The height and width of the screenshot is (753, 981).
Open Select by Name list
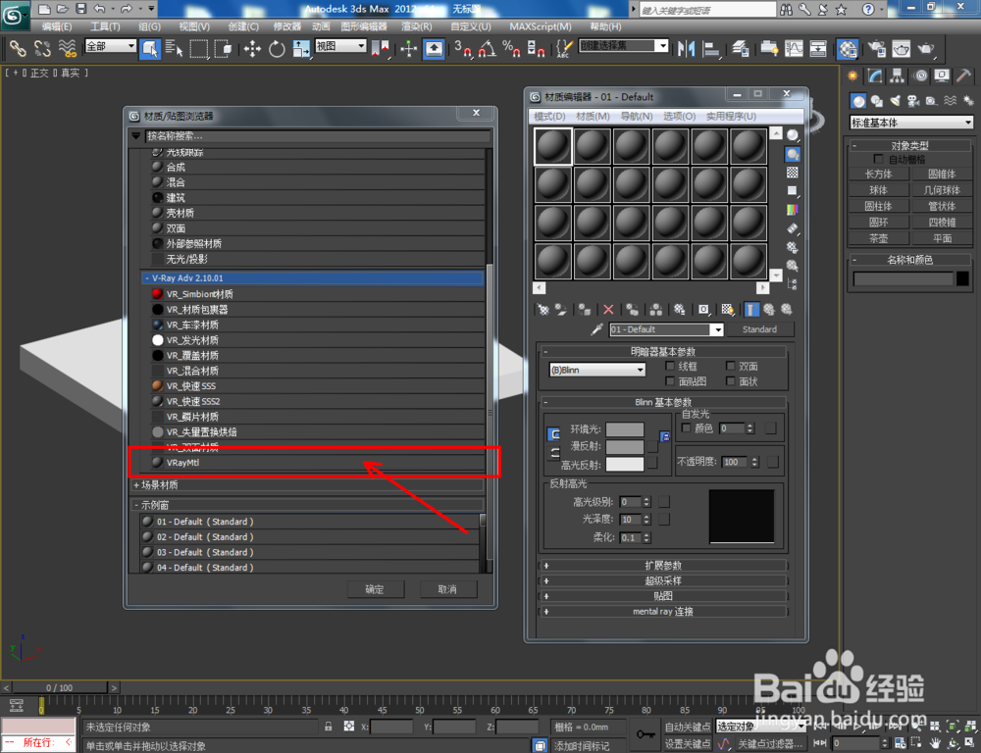(174, 48)
